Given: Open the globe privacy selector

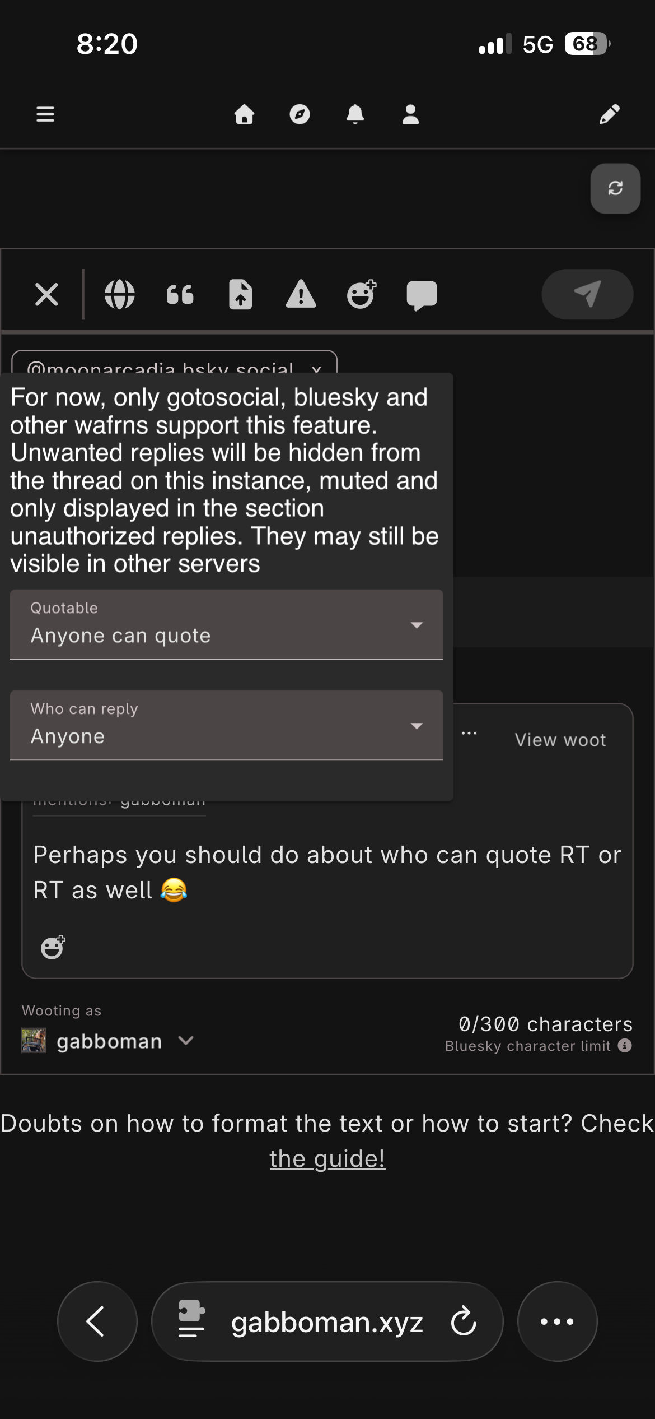Looking at the screenshot, I should [x=120, y=294].
